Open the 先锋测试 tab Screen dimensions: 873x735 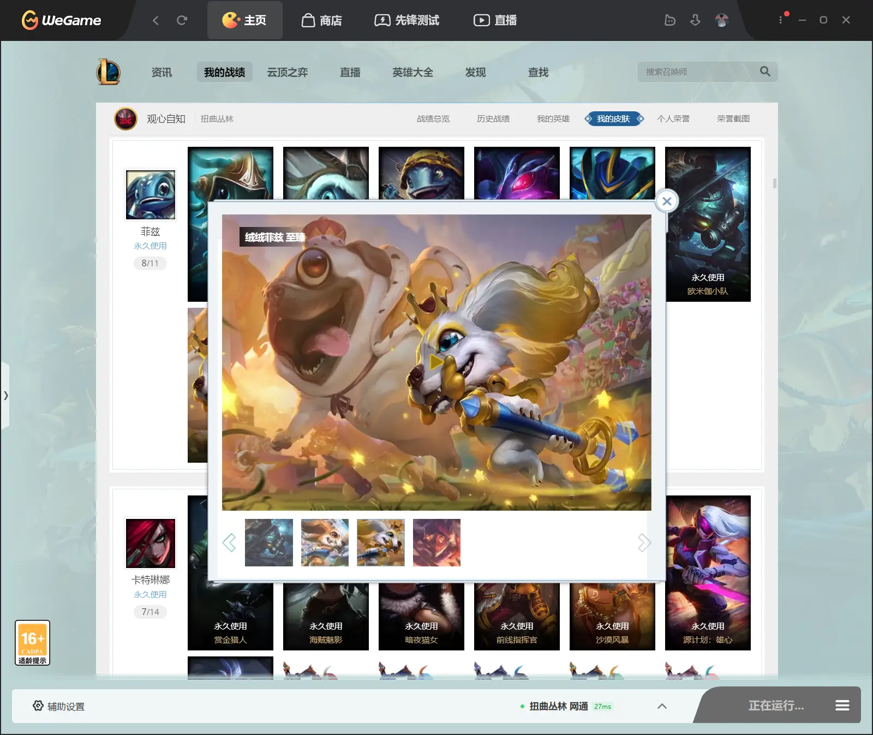tap(407, 20)
